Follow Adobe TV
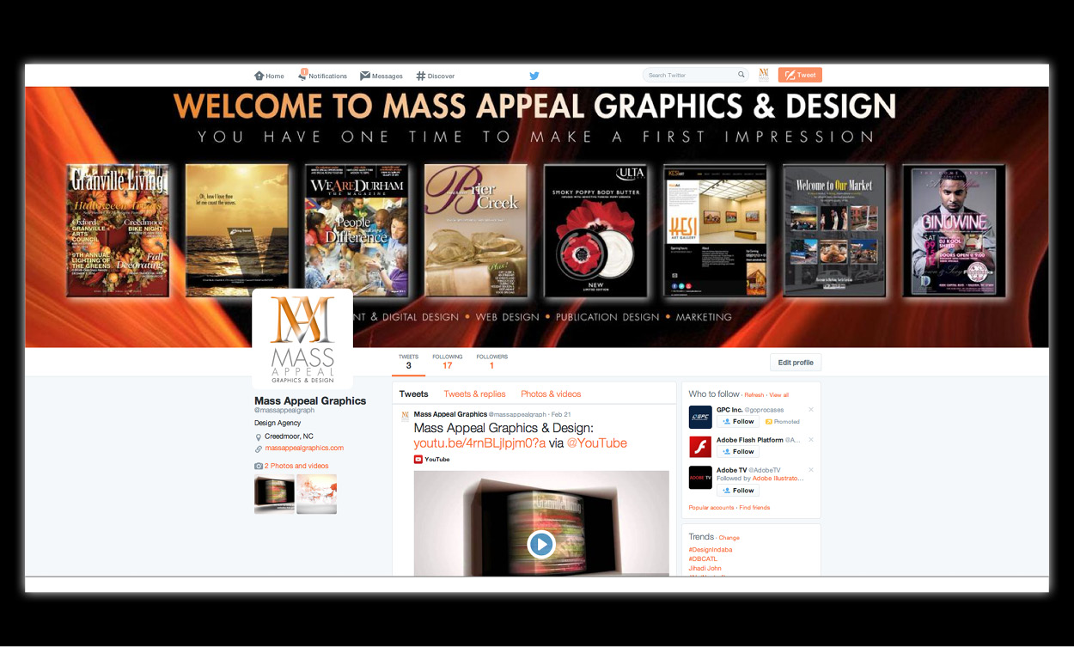1074x647 pixels. tap(738, 491)
